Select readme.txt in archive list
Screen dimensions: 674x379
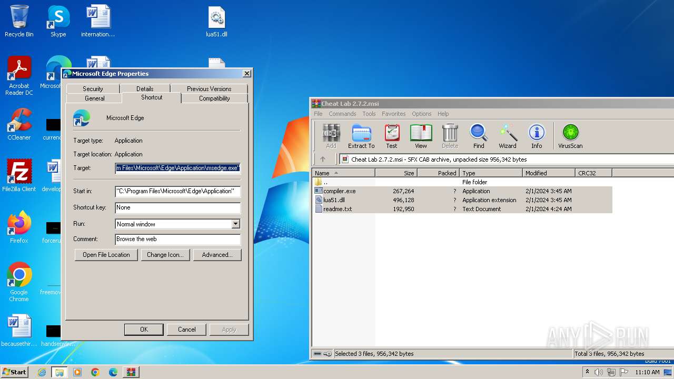pyautogui.click(x=463, y=209)
